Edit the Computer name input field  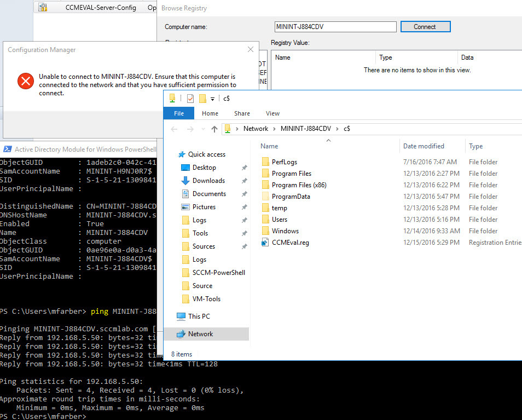tap(335, 27)
